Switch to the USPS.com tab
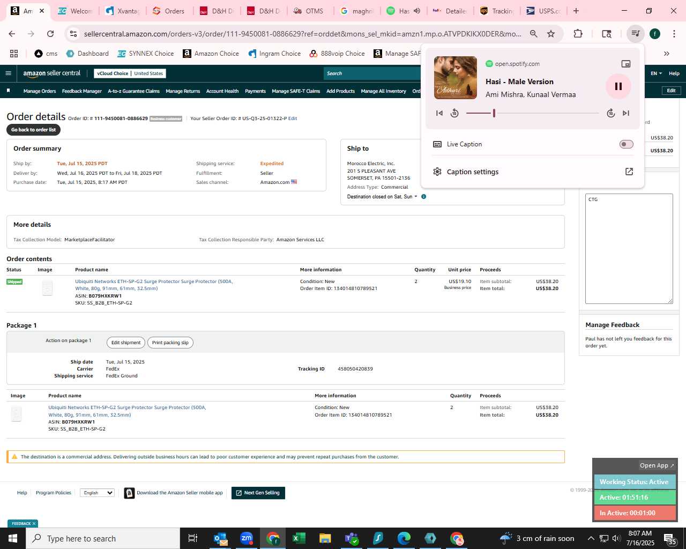 pos(543,11)
